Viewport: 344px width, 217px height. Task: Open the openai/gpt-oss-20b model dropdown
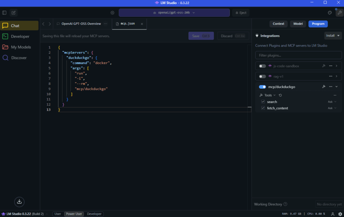coord(174,13)
